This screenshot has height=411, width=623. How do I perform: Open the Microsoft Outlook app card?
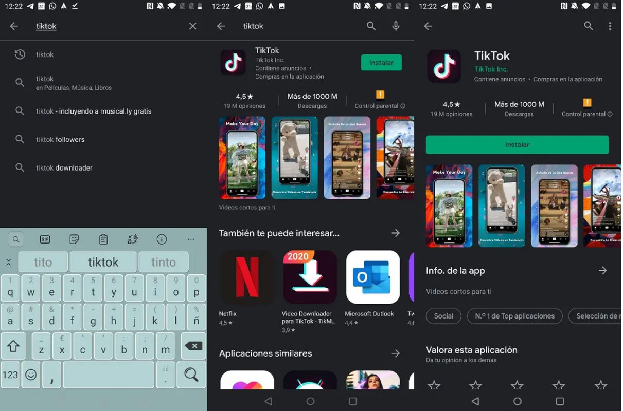[x=372, y=288]
